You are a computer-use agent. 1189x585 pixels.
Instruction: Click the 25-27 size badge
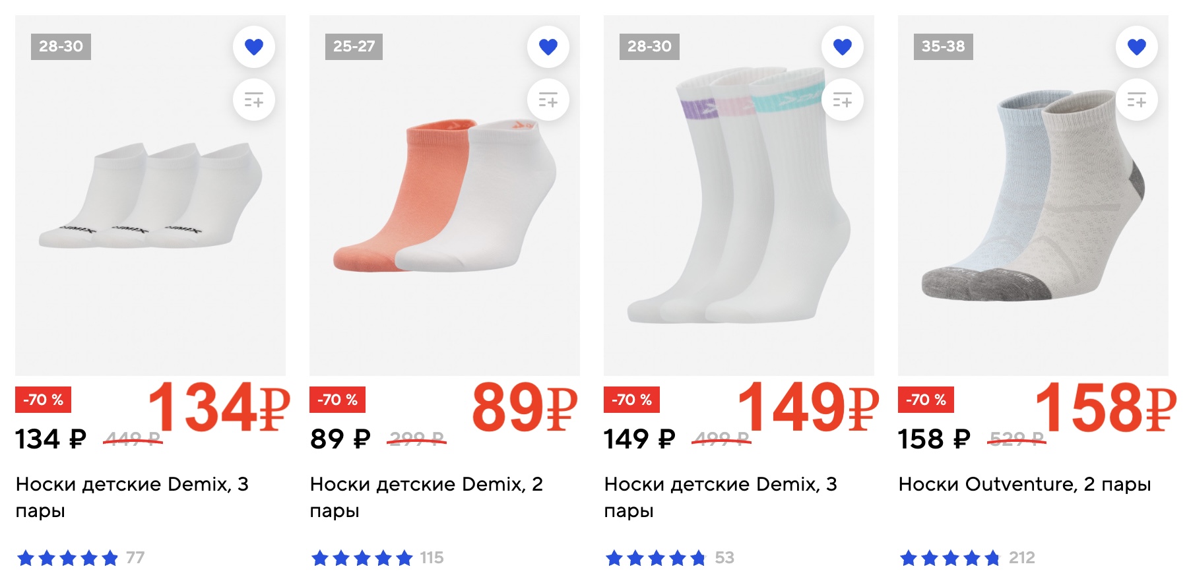click(354, 47)
